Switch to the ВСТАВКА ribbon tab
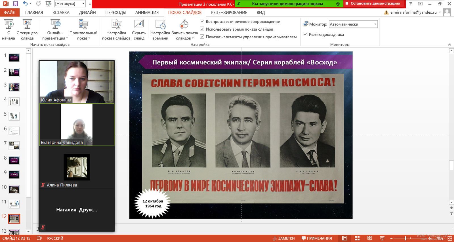The image size is (454, 242). coord(61,12)
